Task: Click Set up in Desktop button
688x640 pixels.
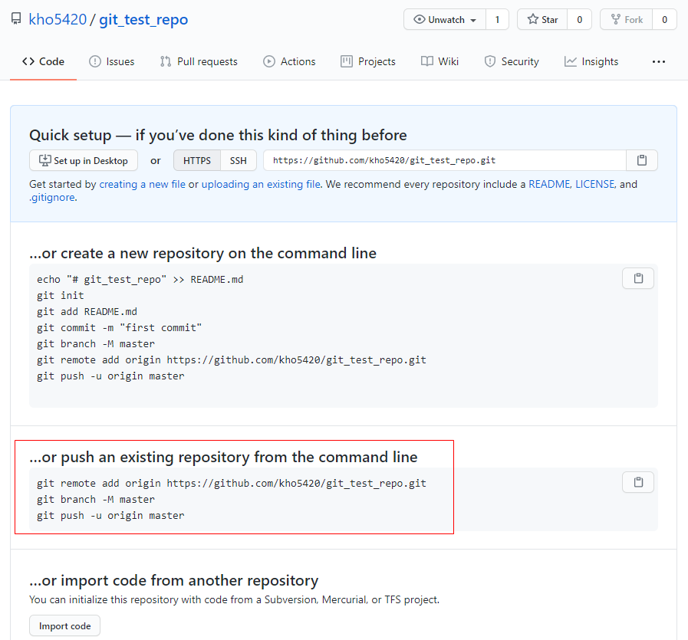Action: coord(84,160)
